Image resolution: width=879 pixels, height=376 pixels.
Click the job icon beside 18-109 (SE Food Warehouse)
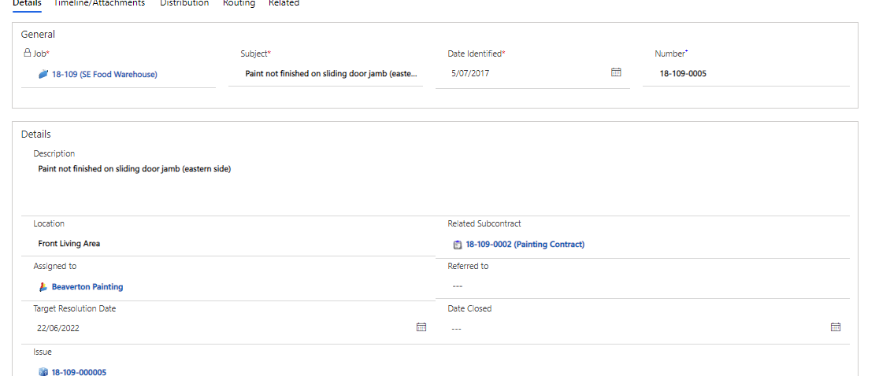(x=43, y=74)
